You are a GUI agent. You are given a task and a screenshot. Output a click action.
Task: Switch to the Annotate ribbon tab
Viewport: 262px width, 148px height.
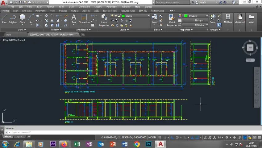click(27, 11)
